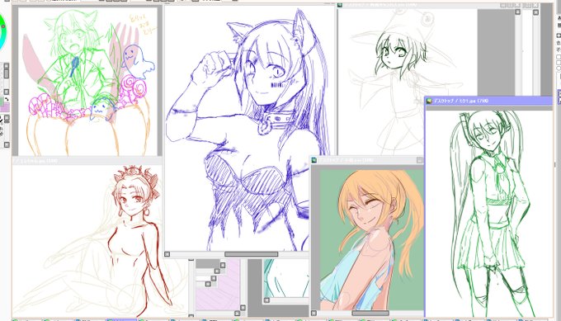Activate the pumpkin and ghosts sketch canvas
The width and height of the screenshot is (561, 321).
point(87,82)
